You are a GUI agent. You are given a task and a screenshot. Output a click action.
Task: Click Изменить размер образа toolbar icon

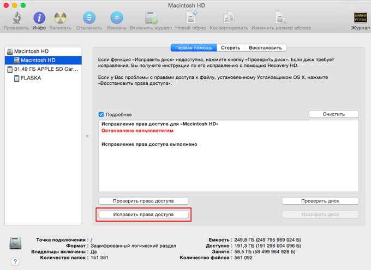(281, 18)
